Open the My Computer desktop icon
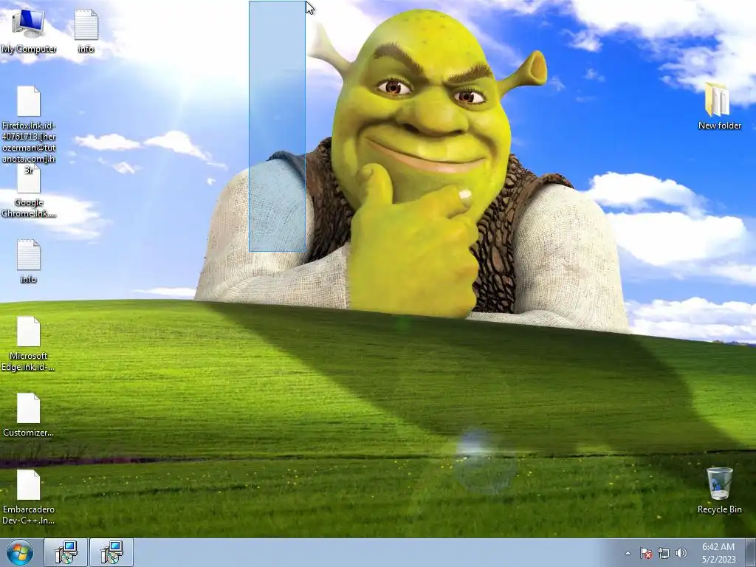 29,30
